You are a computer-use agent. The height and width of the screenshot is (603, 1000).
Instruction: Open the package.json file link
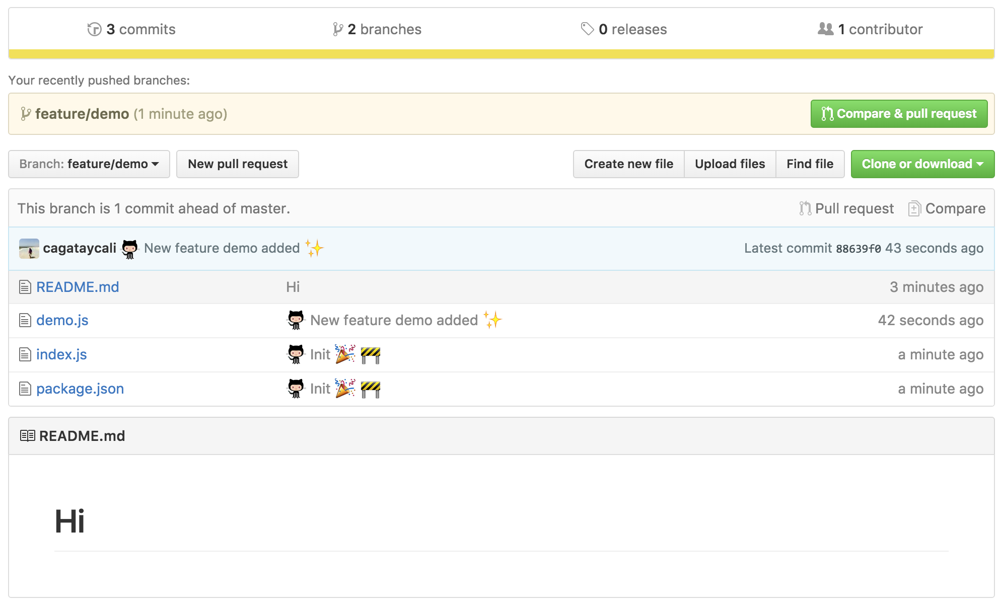click(x=80, y=389)
